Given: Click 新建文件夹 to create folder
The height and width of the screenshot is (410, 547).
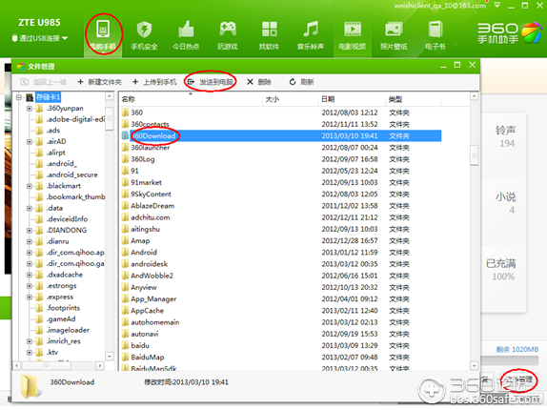Looking at the screenshot, I should coord(100,82).
